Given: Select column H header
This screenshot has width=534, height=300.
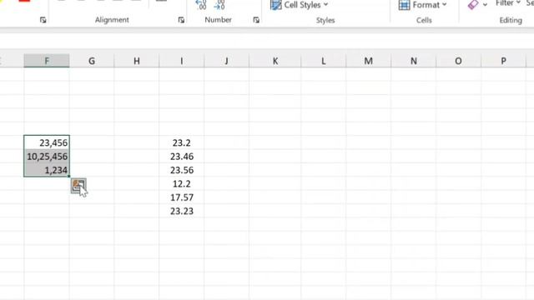Looking at the screenshot, I should click(x=137, y=61).
